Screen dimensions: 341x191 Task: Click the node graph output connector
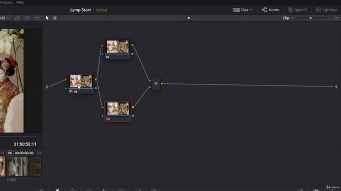point(336,87)
